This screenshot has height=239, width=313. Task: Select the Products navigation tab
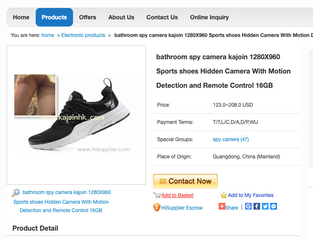[x=54, y=17]
